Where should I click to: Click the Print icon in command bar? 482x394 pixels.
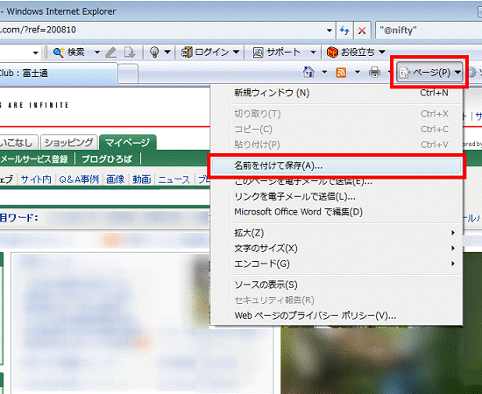pyautogui.click(x=374, y=73)
